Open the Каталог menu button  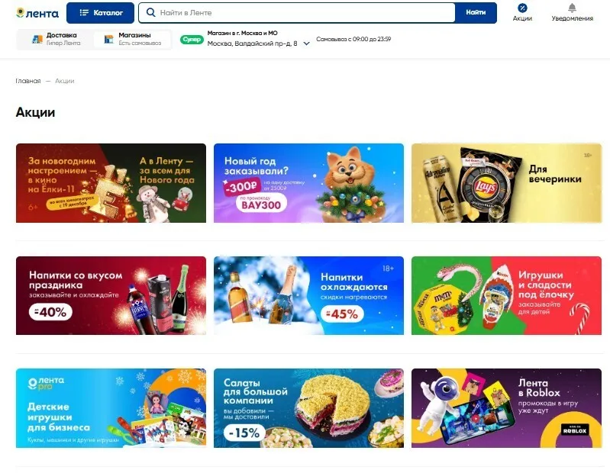[x=100, y=13]
